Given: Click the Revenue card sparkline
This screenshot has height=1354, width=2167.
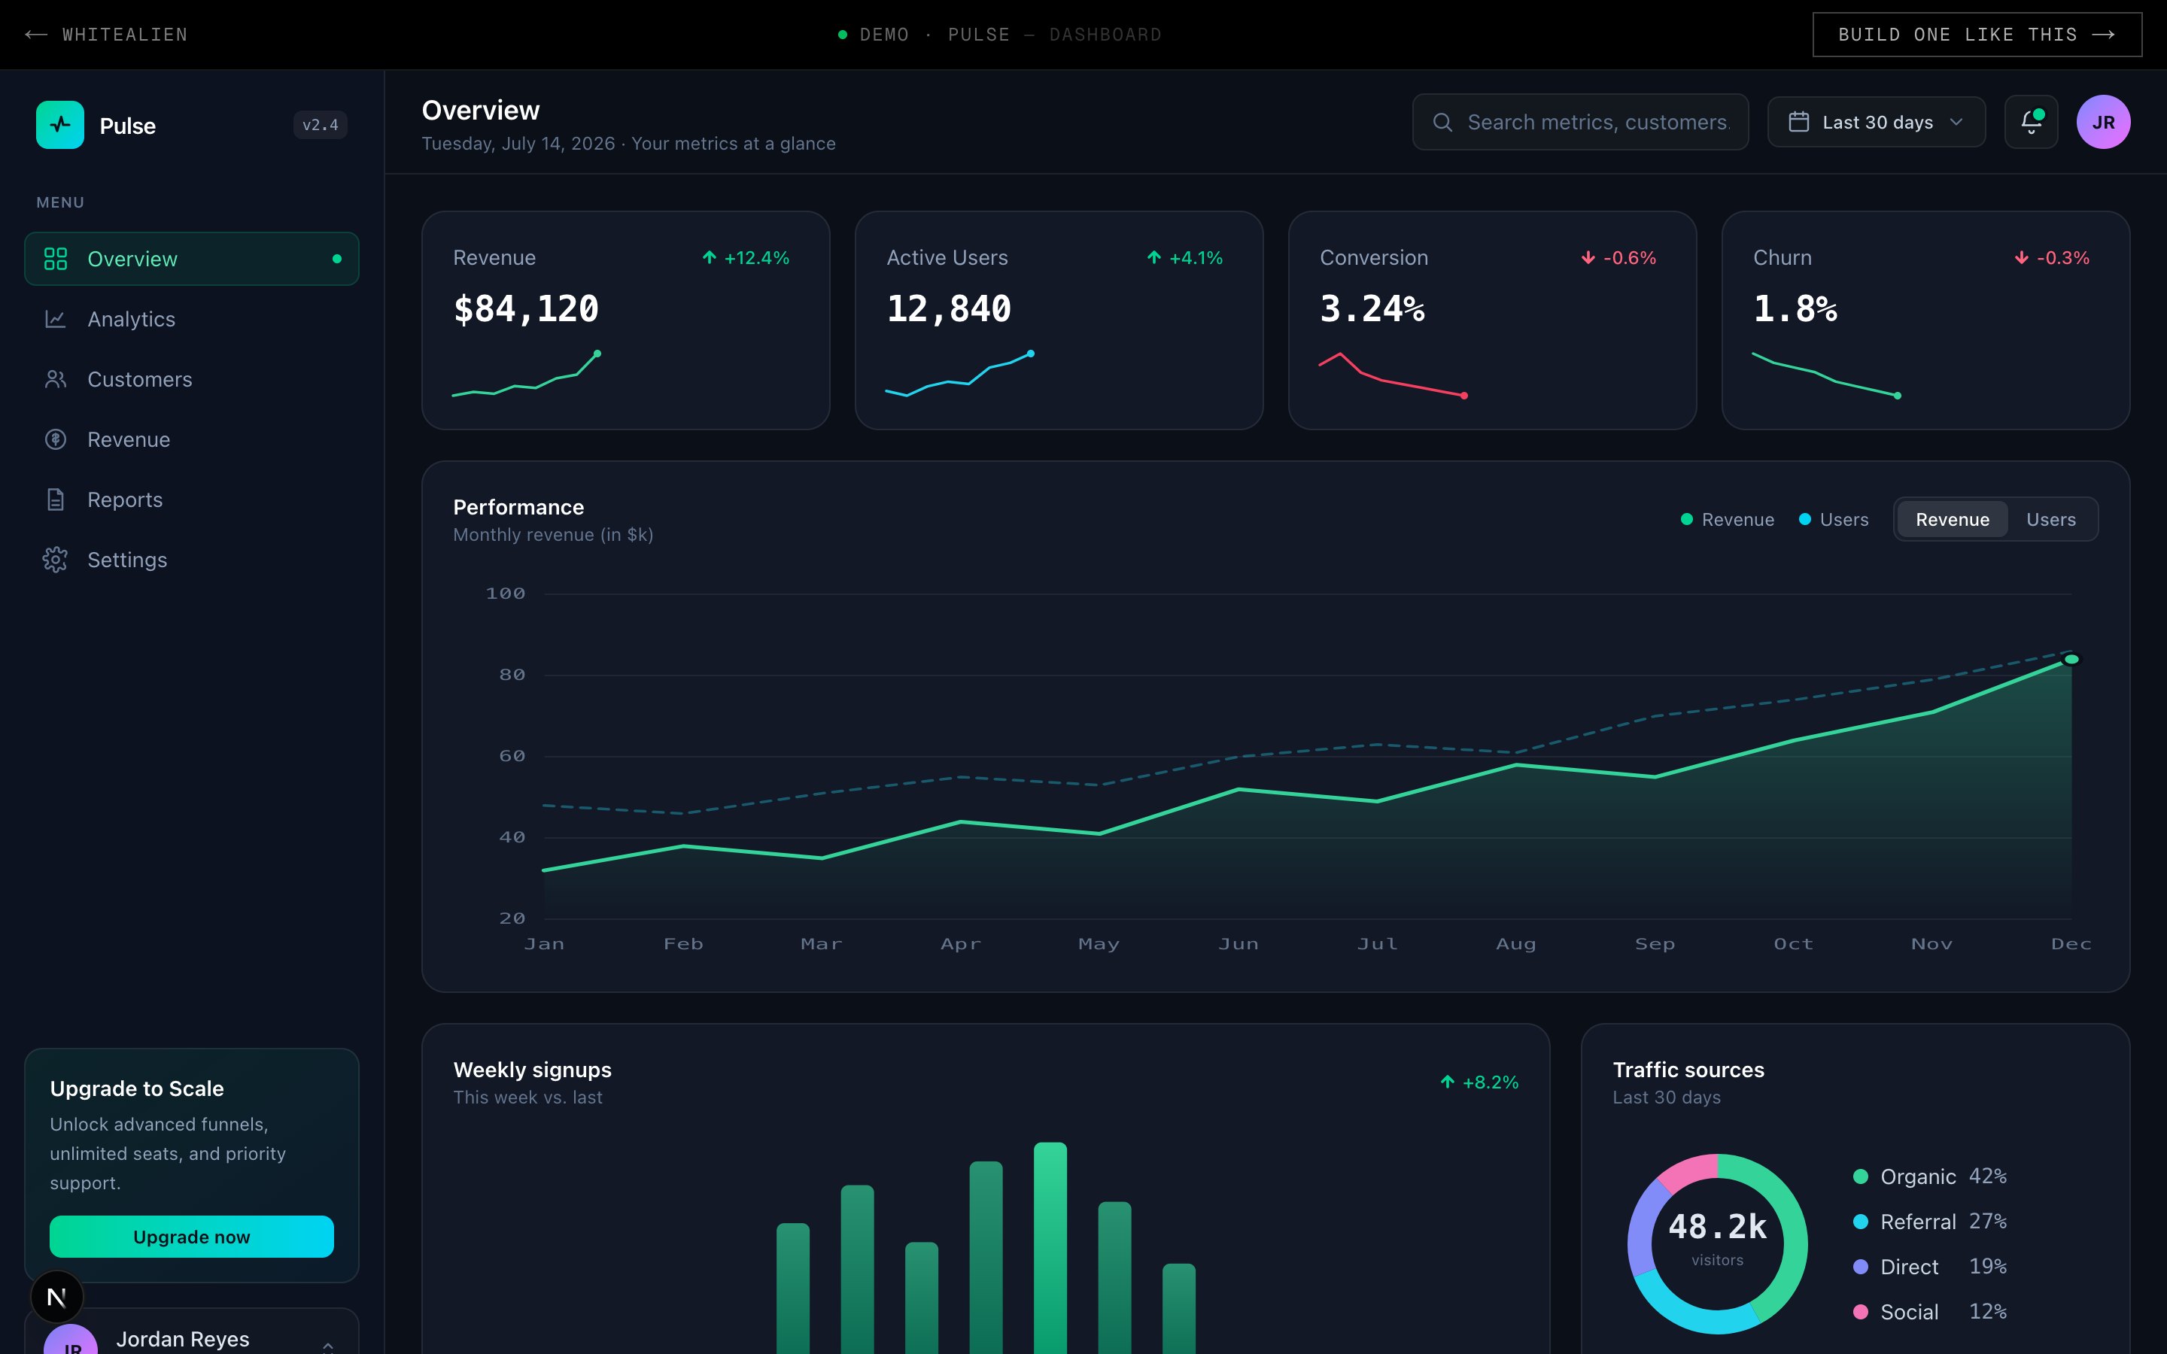Looking at the screenshot, I should (527, 373).
